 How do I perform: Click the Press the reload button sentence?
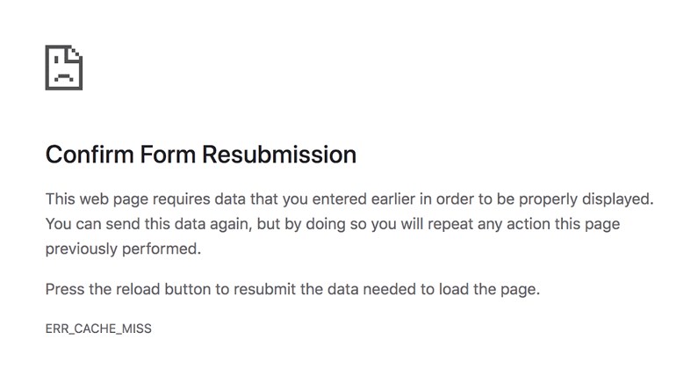click(292, 290)
